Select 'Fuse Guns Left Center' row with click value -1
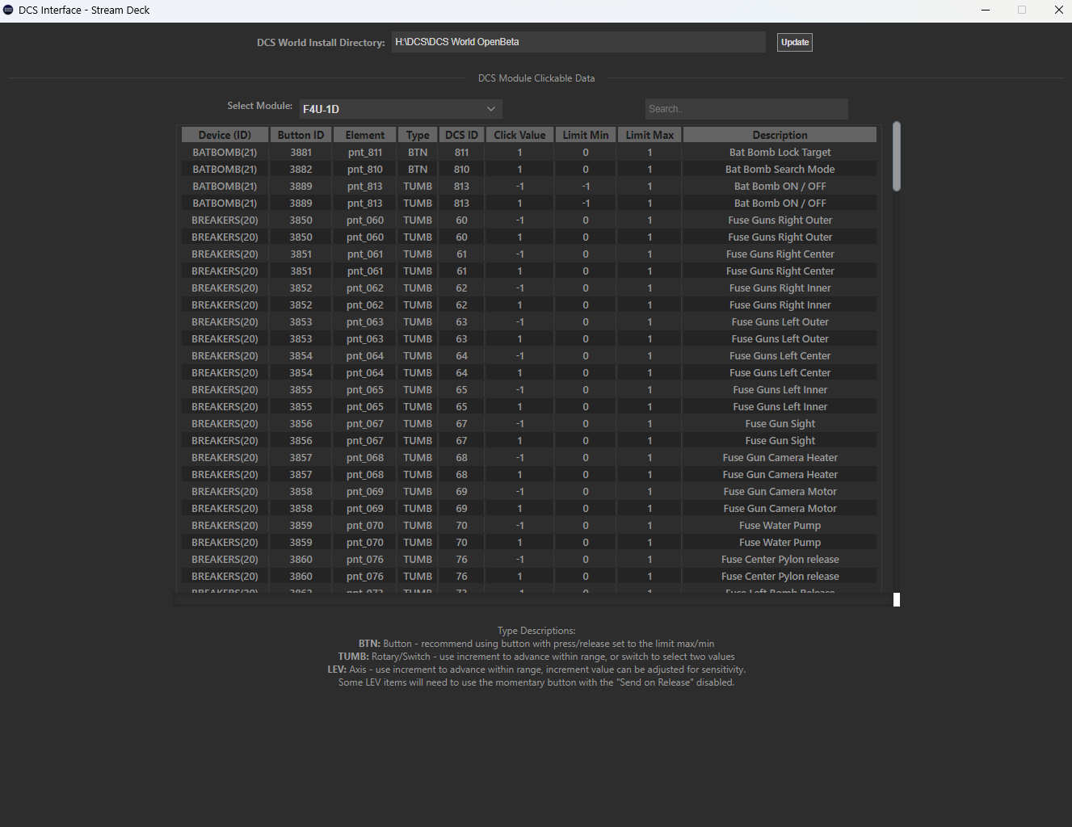Screen dimensions: 1072x827 click(529, 355)
